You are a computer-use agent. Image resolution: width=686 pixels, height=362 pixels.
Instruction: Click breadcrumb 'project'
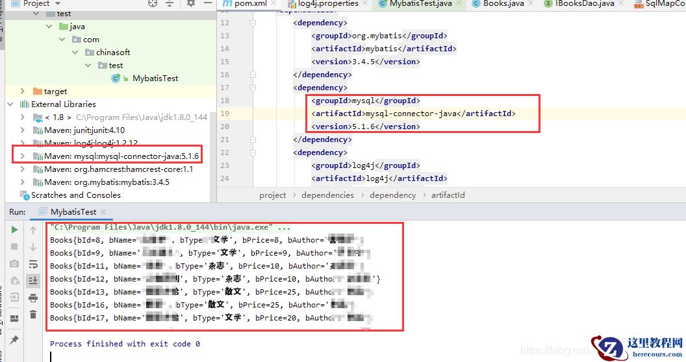point(273,195)
